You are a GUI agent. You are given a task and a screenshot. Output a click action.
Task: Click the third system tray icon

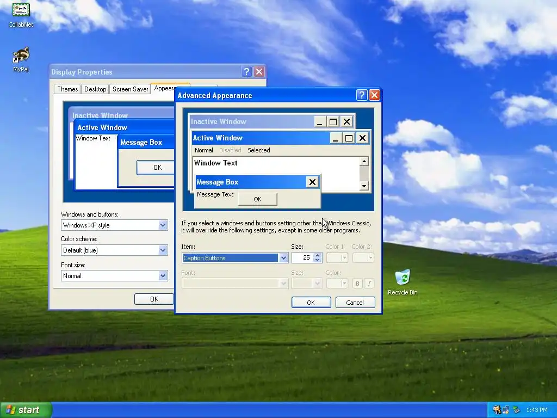517,410
